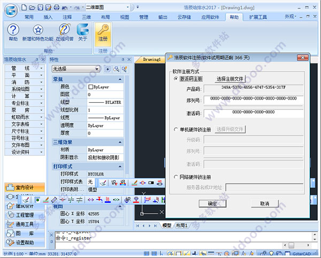
Task: Click the 激活码 input field
Action: coord(254,113)
